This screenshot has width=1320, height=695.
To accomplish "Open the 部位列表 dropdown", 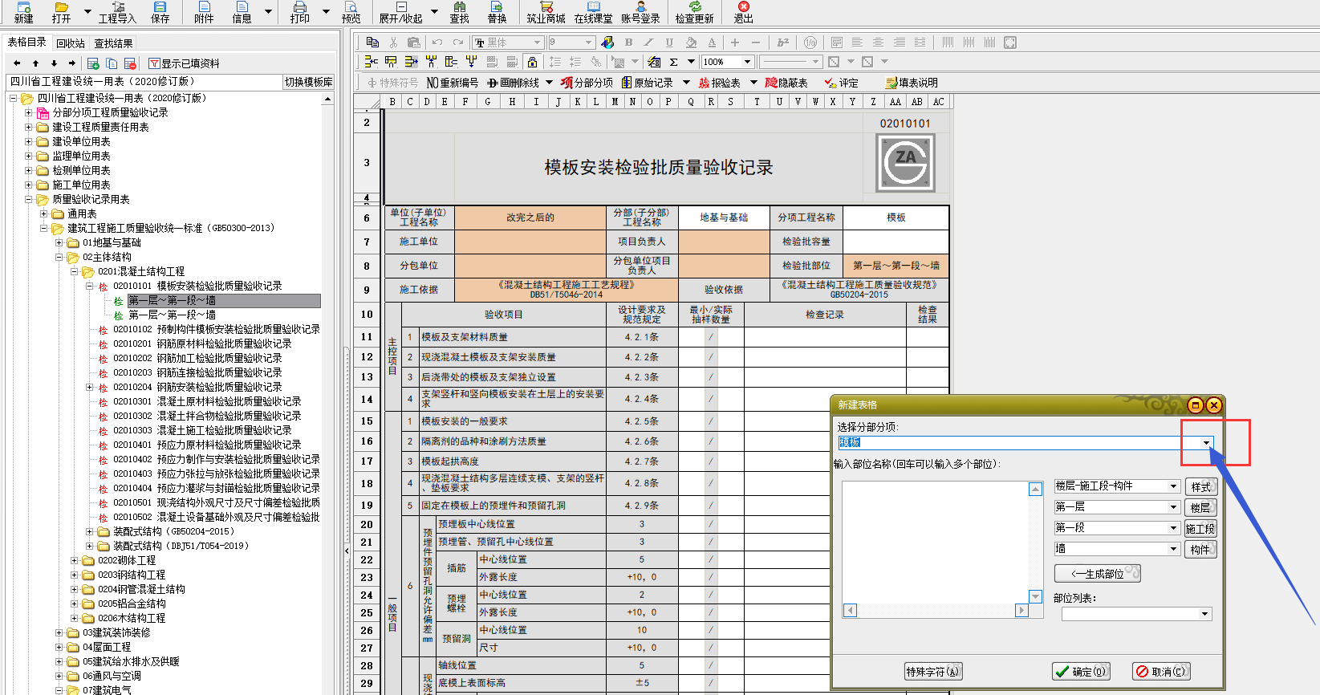I will click(1204, 614).
